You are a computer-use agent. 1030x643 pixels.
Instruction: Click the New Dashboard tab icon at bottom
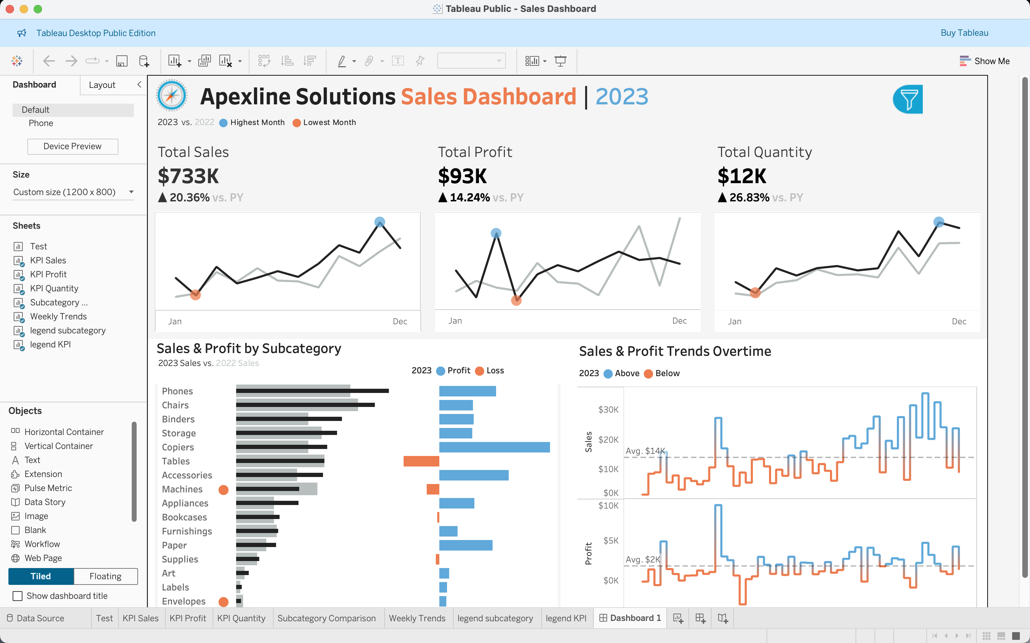click(x=700, y=618)
